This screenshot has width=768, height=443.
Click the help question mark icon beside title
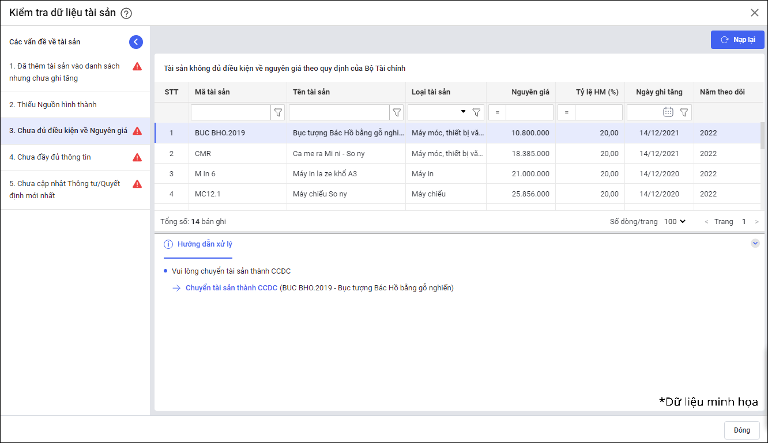tap(127, 13)
